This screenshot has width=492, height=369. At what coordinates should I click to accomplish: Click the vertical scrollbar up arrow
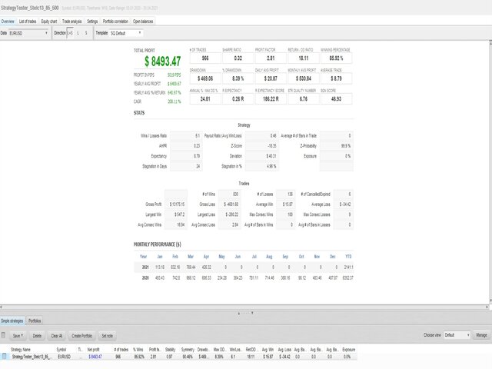pyautogui.click(x=490, y=43)
